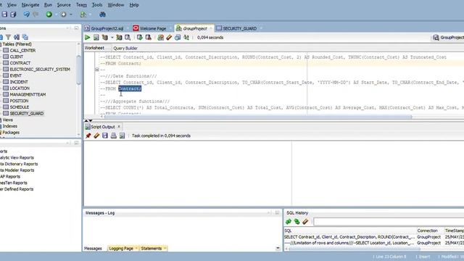Select MANAGEMENTTEAM table in tree

click(28, 94)
